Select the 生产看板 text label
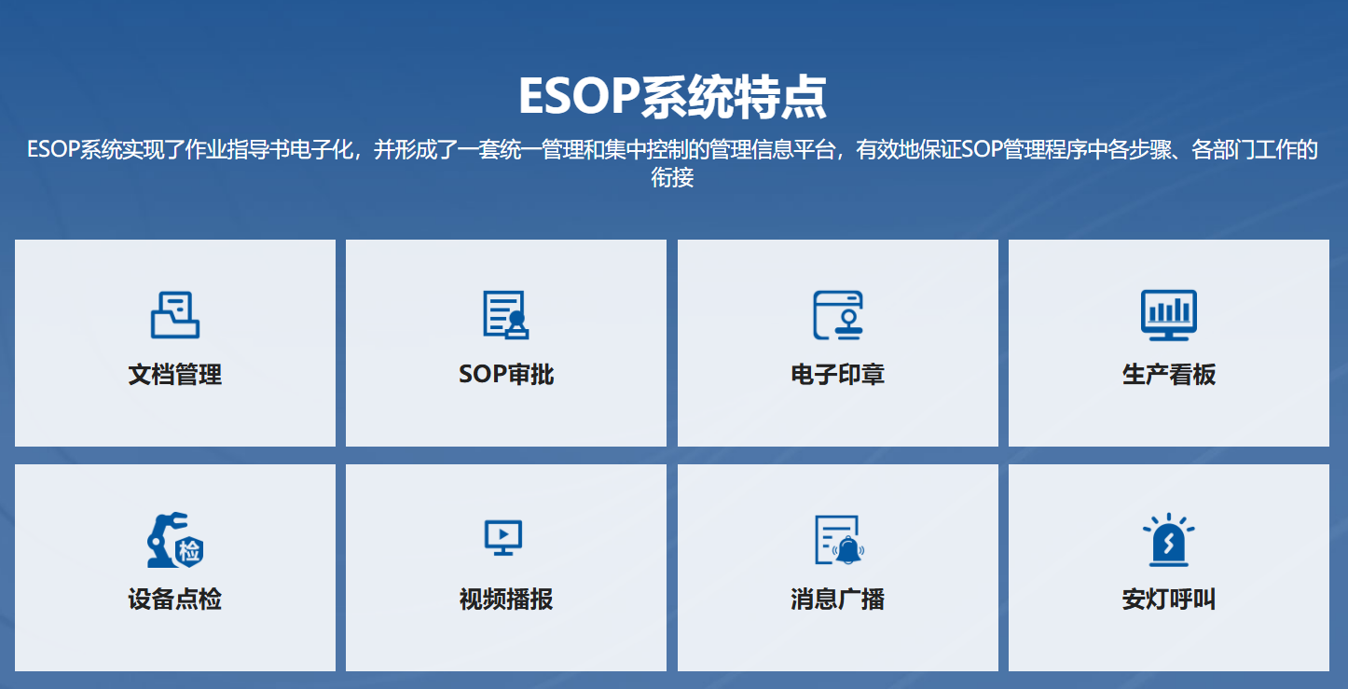Viewport: 1348px width, 689px height. [1169, 375]
